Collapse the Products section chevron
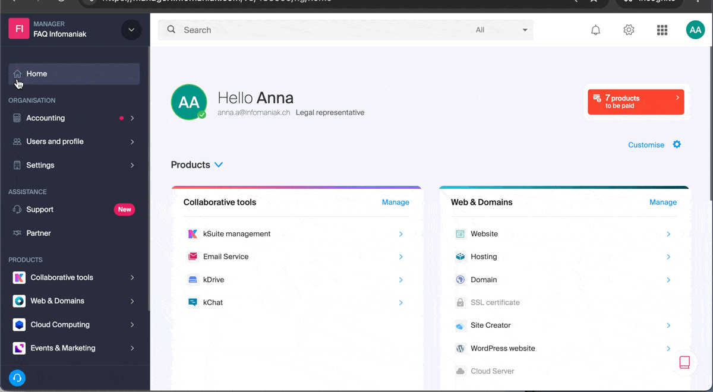 (219, 165)
